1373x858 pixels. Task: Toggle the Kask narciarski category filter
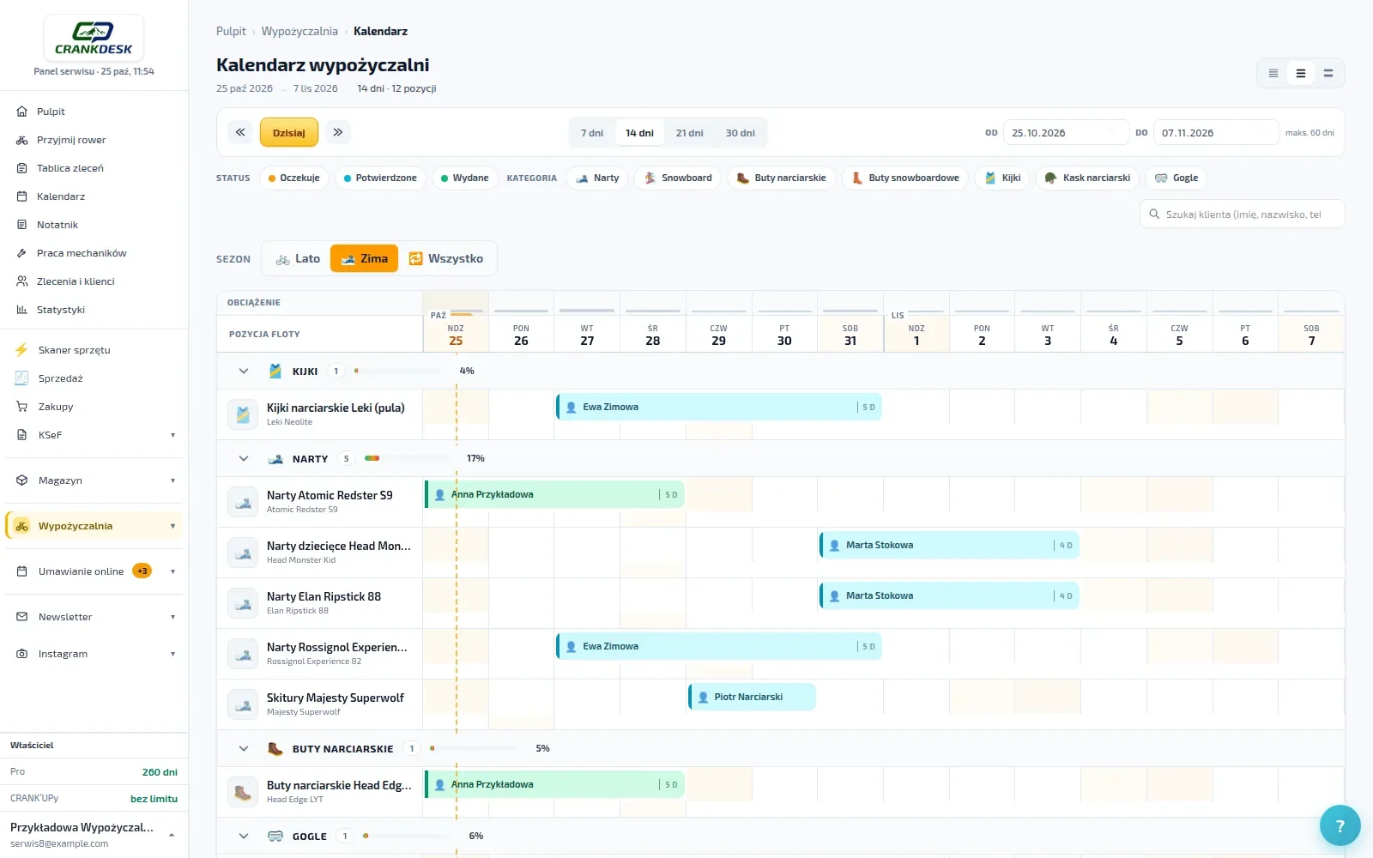1087,178
